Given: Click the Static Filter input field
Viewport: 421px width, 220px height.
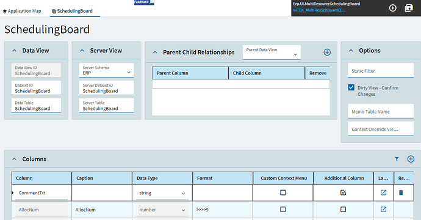Looking at the screenshot, I should click(x=381, y=70).
